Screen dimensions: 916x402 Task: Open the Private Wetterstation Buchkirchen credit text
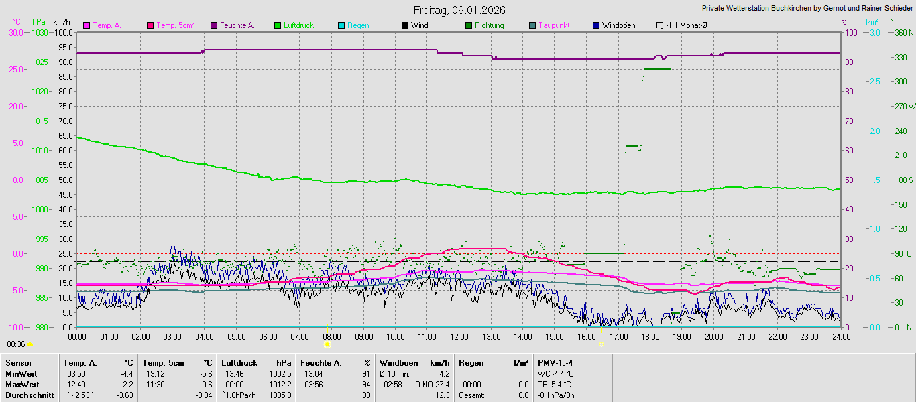(x=806, y=9)
